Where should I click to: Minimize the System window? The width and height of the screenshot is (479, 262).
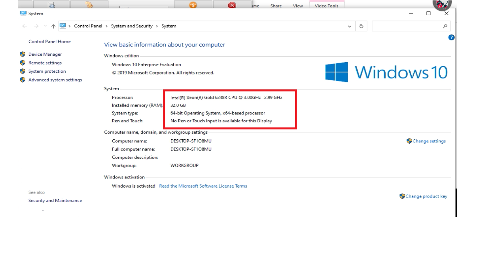(411, 13)
